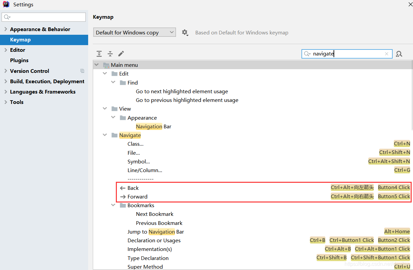This screenshot has width=413, height=270.
Task: Click the settings sidebar search magnifier icon
Action: [x=7, y=17]
